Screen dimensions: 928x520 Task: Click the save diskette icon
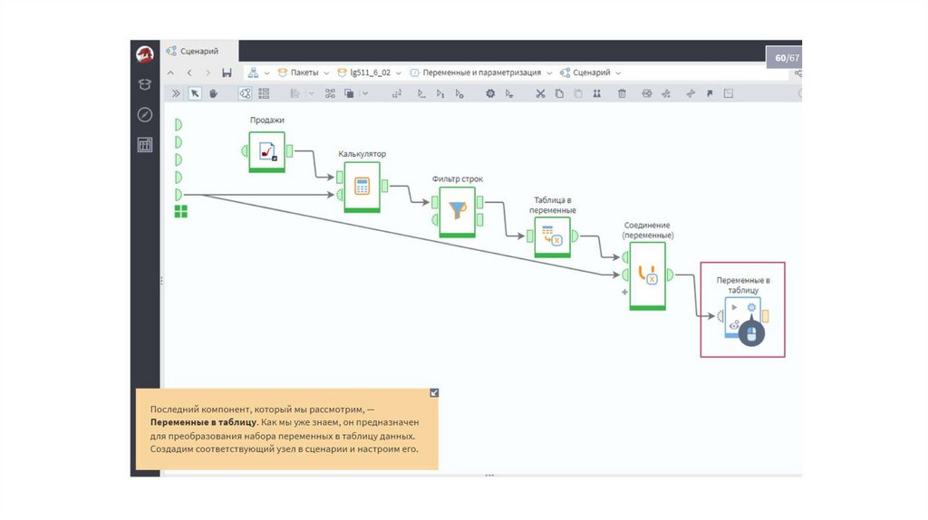(227, 72)
